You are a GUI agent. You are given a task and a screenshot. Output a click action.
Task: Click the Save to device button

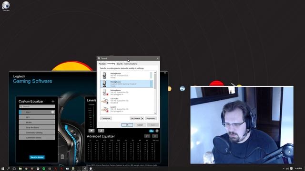tap(37, 157)
